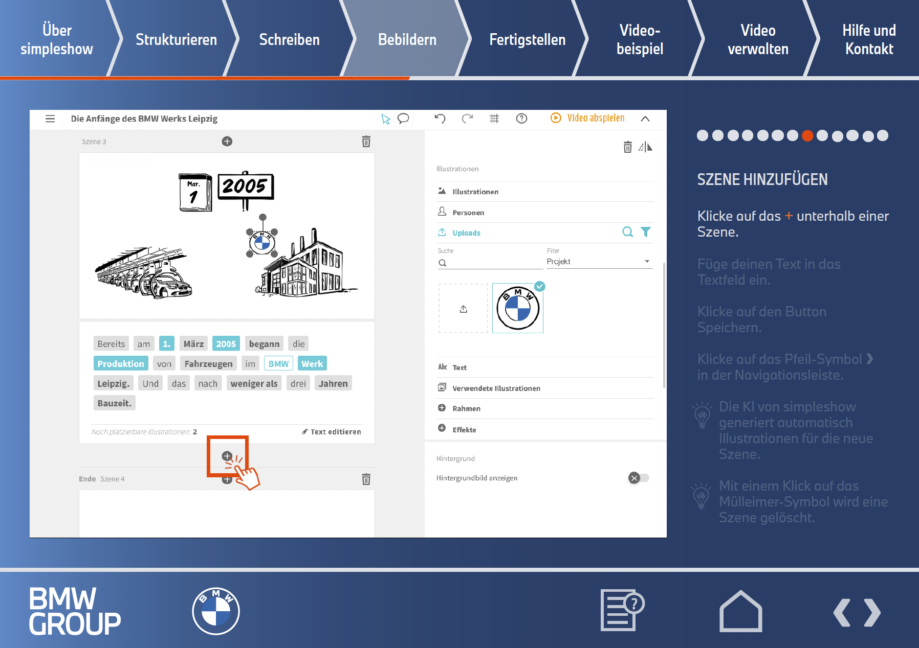Click Video abspielen button

587,118
